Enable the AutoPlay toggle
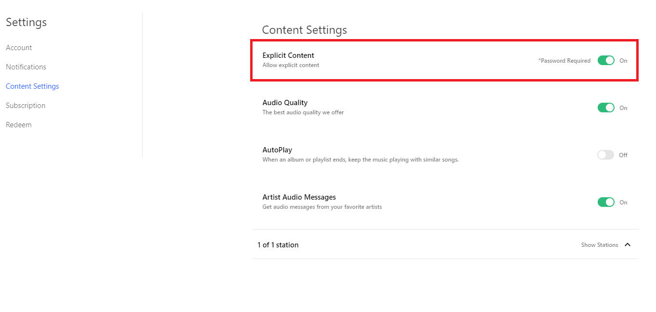Viewport: 656px width, 312px height. click(x=605, y=155)
